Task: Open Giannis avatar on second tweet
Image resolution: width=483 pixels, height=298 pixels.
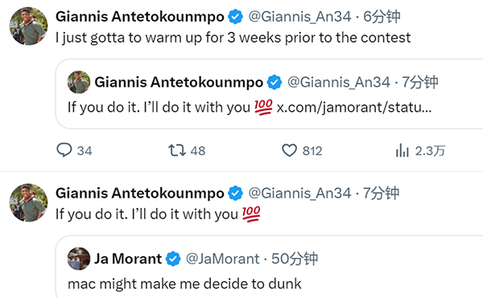Action: [x=29, y=202]
